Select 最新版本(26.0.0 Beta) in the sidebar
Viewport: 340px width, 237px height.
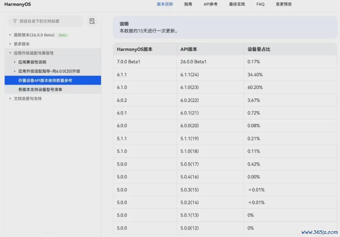[x=34, y=35]
